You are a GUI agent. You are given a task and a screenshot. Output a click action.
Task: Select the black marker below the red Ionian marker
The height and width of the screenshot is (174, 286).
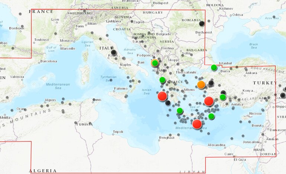pos(168,103)
